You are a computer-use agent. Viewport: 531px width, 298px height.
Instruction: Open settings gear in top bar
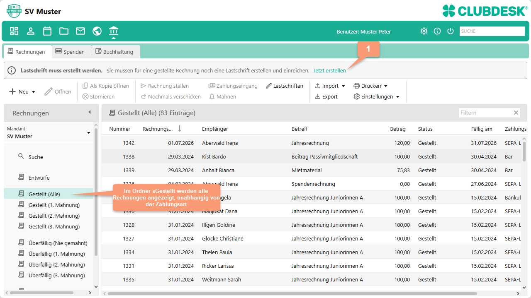[x=424, y=31]
